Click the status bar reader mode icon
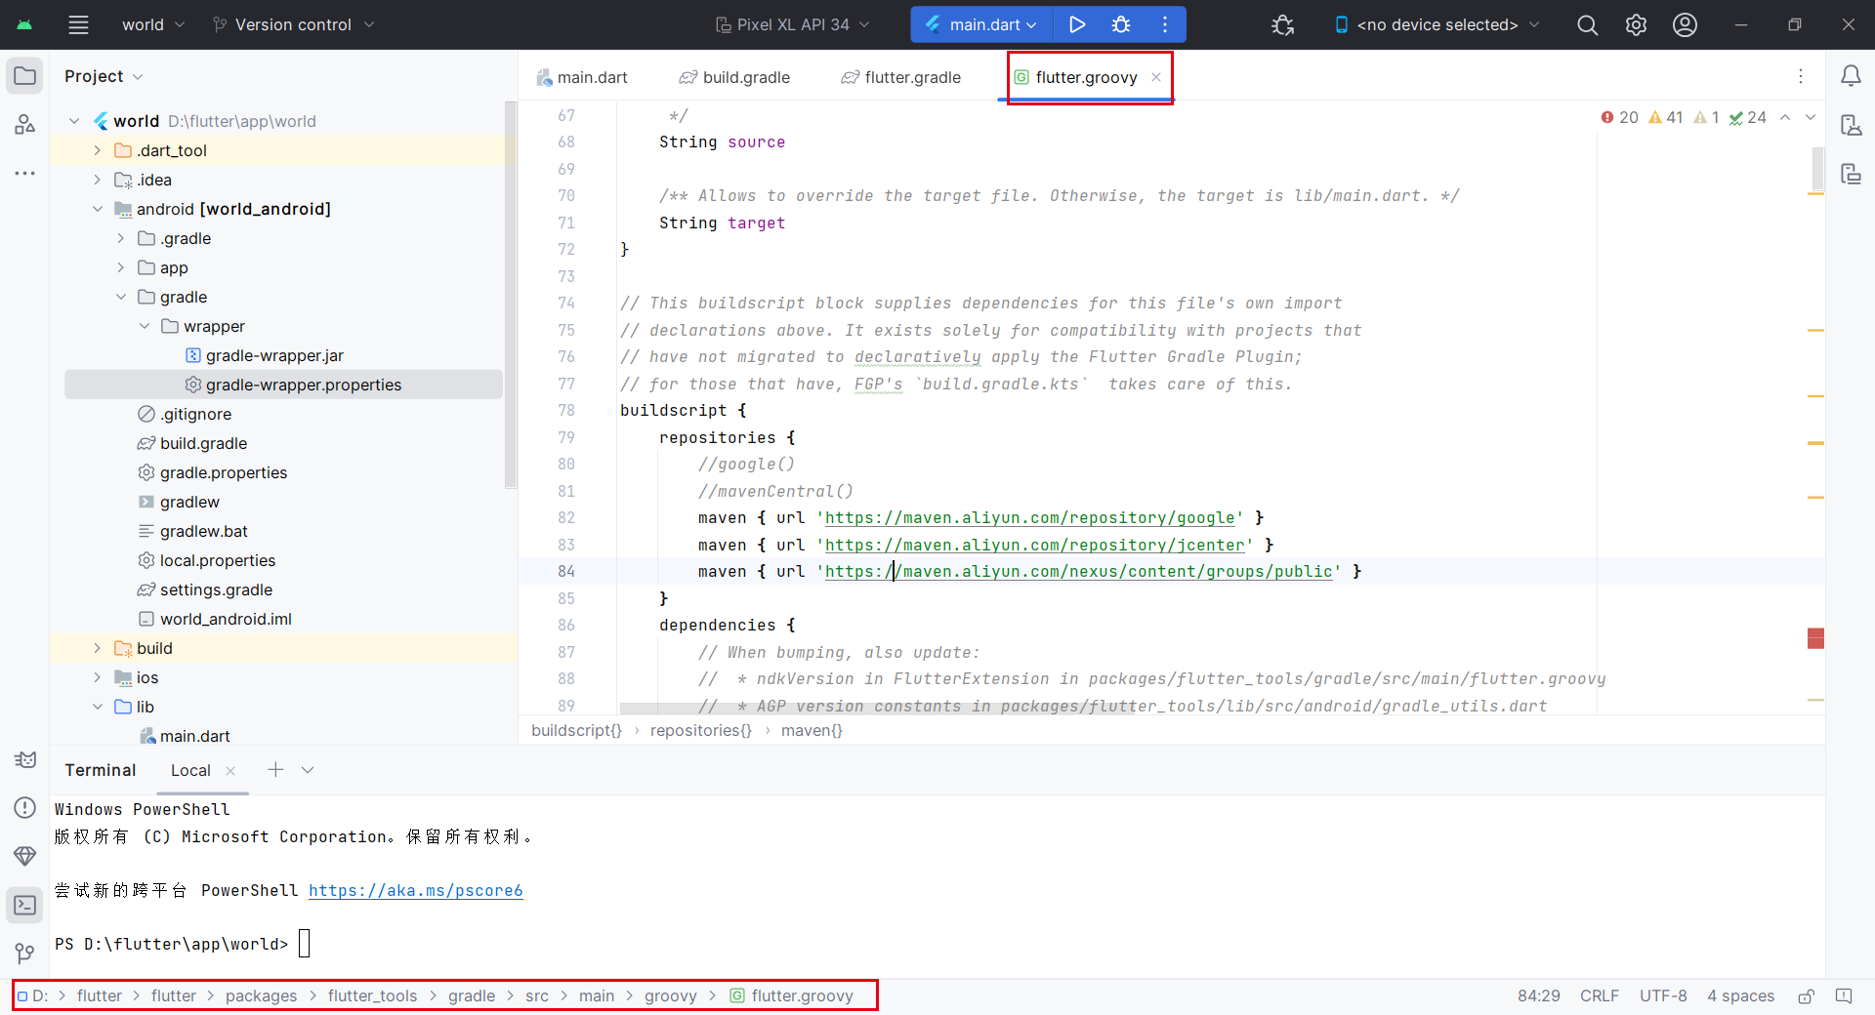Image resolution: width=1875 pixels, height=1015 pixels. pyautogui.click(x=1844, y=995)
